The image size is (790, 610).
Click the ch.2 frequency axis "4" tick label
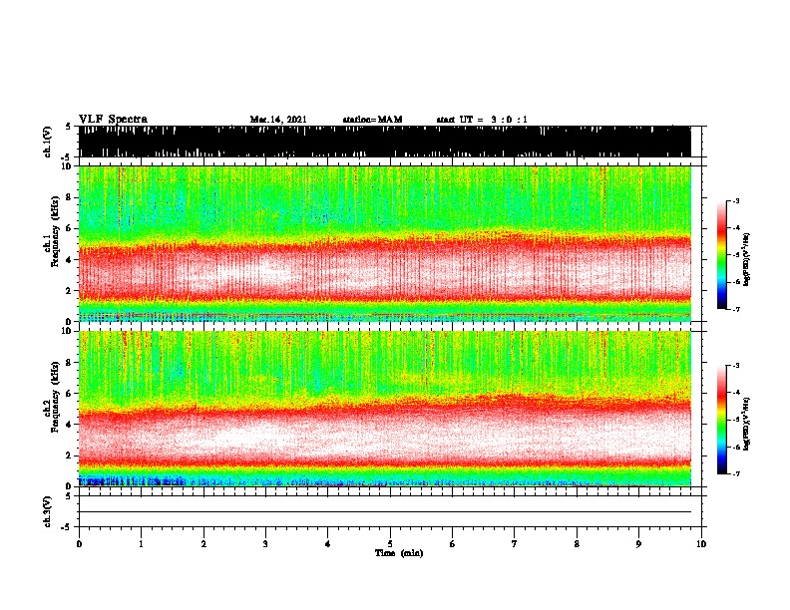pyautogui.click(x=70, y=425)
